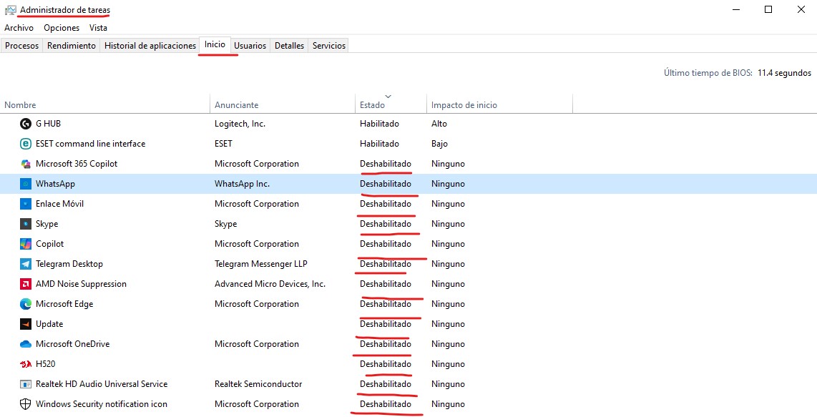Viewport: 817px width, 417px height.
Task: Select the AMD Noise Suppression name text
Action: click(82, 284)
